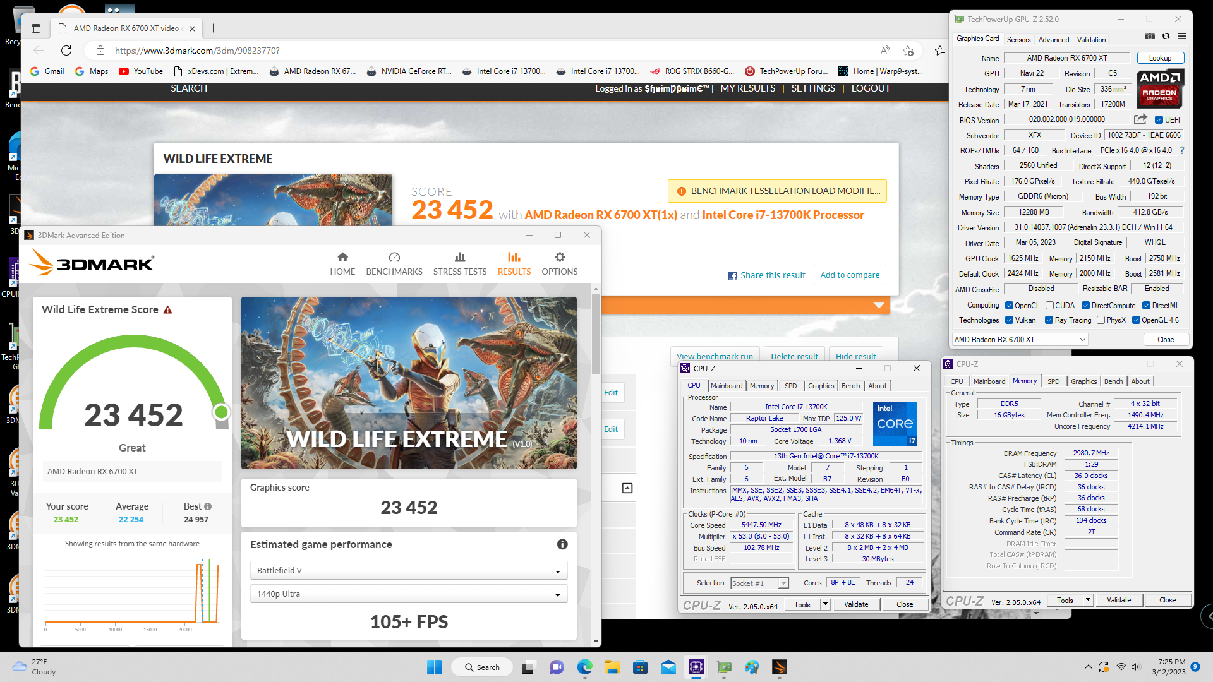Click the Estimated game performance info icon

pyautogui.click(x=562, y=544)
